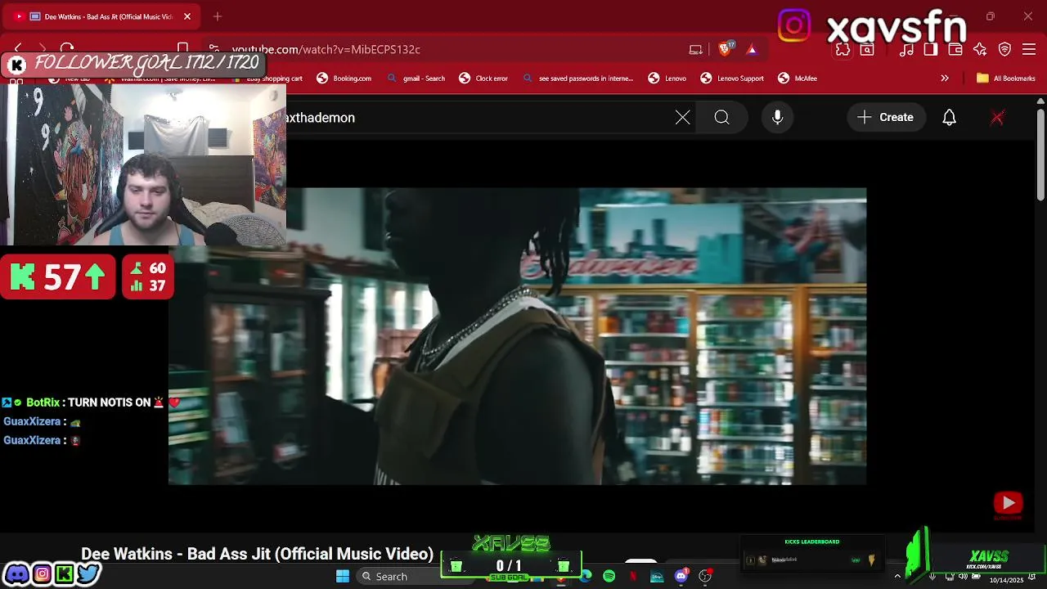Show more bookmarks with the double chevron

945,79
